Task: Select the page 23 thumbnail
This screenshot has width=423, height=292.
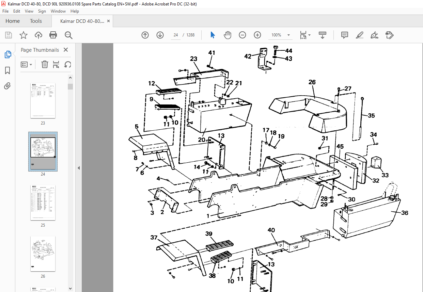Action: pos(43,100)
